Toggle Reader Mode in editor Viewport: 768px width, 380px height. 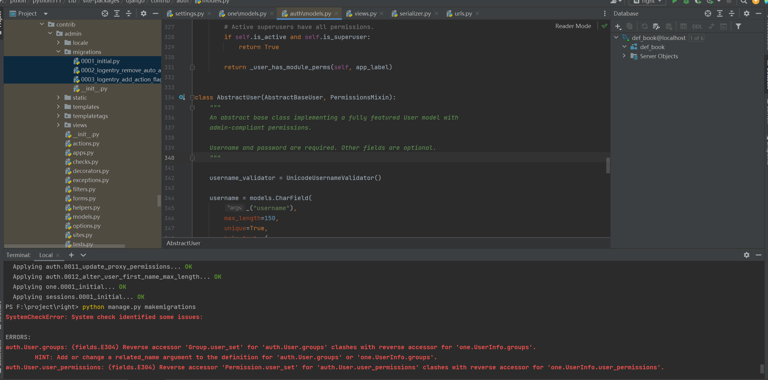[573, 26]
